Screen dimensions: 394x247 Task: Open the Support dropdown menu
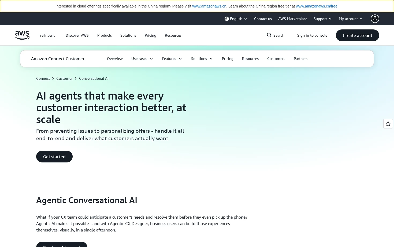tap(323, 19)
